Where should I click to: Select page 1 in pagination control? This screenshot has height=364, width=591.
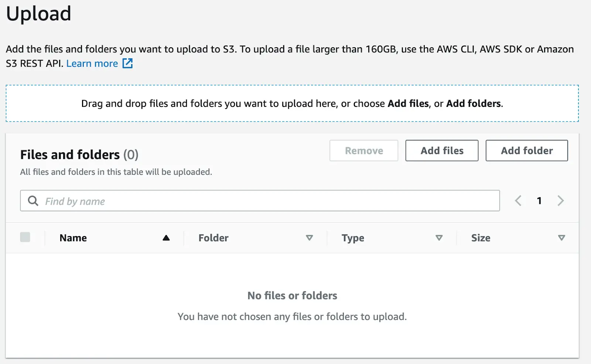point(539,201)
